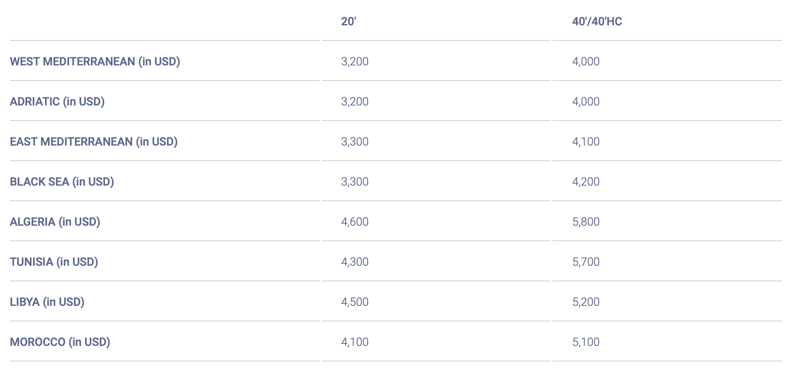Select the TUNISIA (in USD) row label

(54, 262)
